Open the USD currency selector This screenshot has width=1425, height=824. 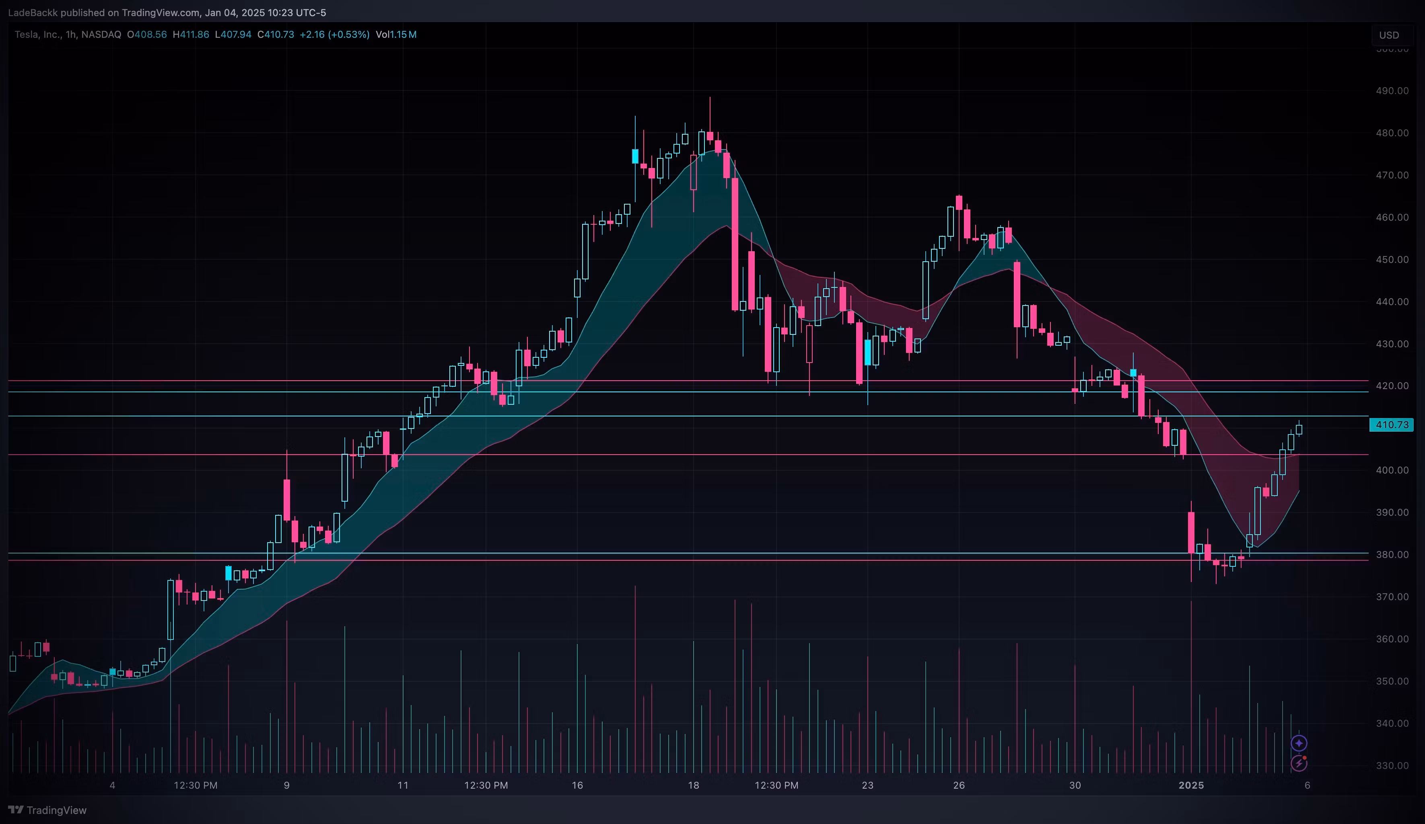pos(1389,35)
